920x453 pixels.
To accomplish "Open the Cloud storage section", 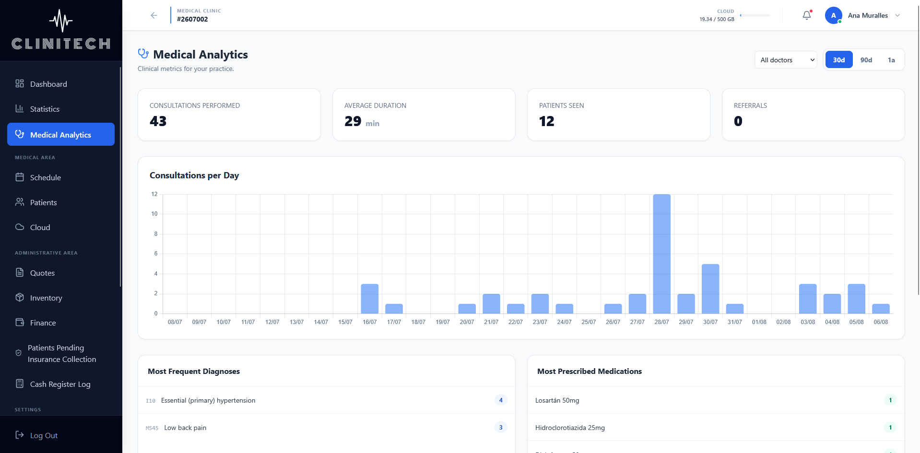I will [x=61, y=227].
